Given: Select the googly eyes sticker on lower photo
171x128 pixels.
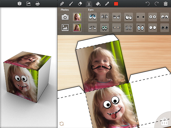Looking at the screenshot, I should (x=111, y=102).
